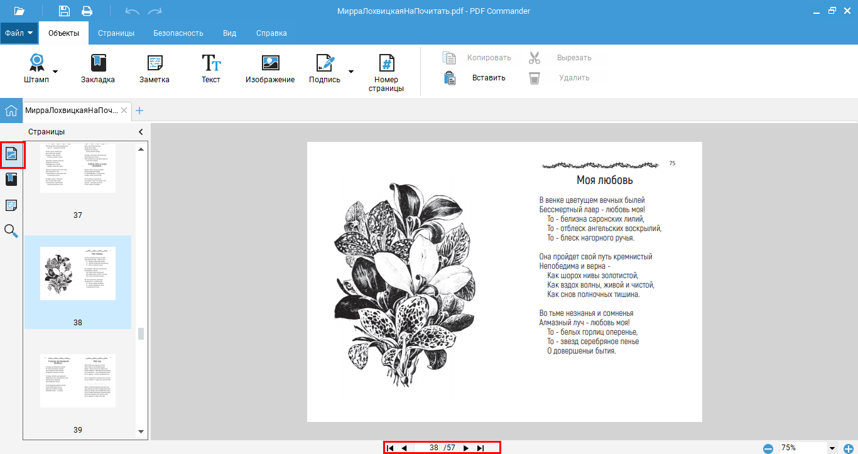Select the Текст tool
Screen dimensions: 858x454
[x=211, y=69]
